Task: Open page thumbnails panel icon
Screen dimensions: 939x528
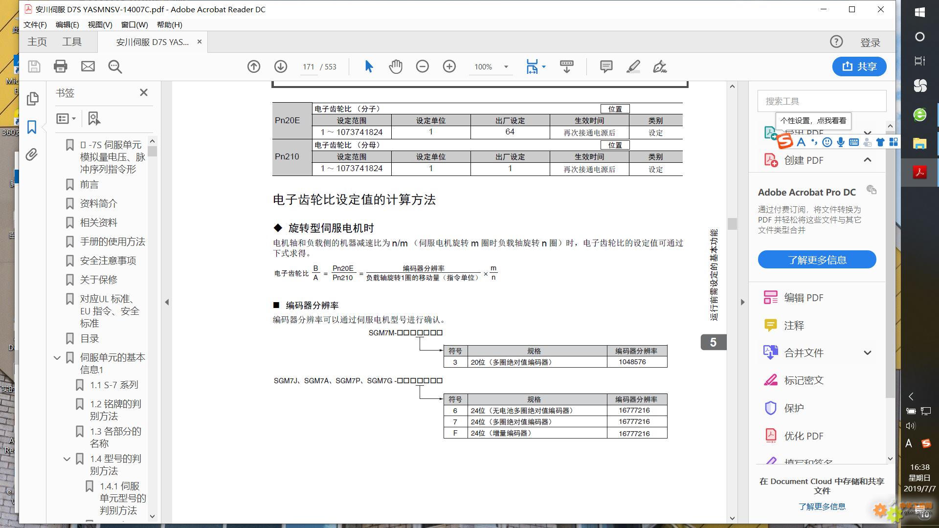Action: [x=32, y=99]
